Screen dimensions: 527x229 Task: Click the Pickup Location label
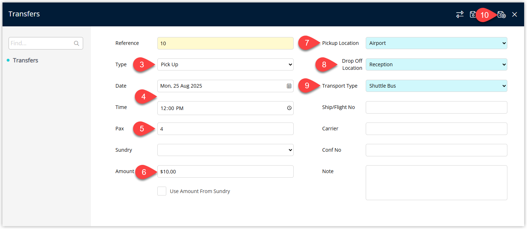click(x=340, y=43)
